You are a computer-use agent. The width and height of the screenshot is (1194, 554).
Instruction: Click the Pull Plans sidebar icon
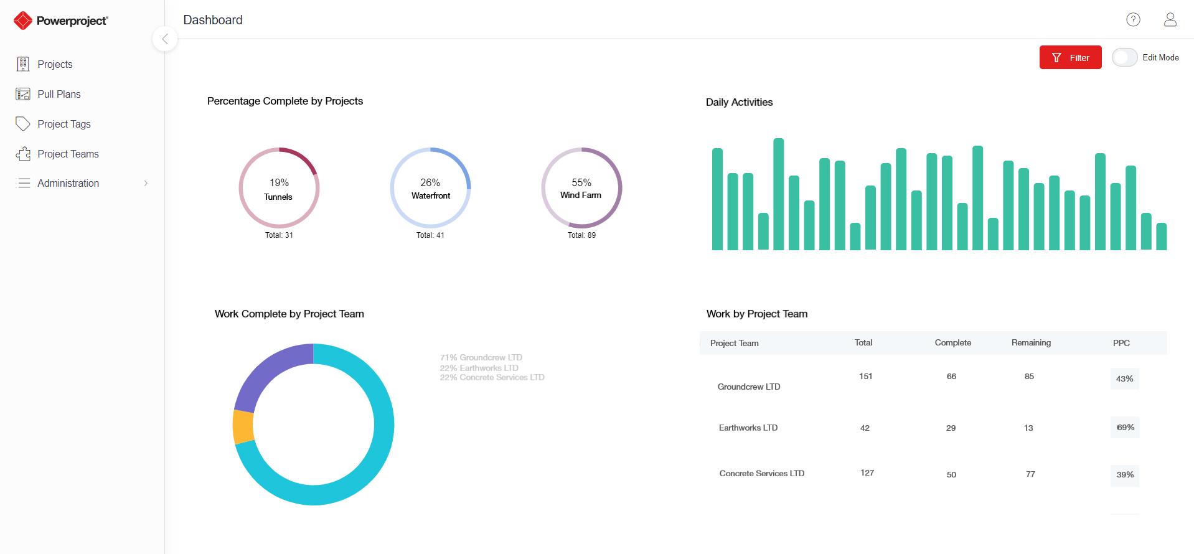click(23, 94)
